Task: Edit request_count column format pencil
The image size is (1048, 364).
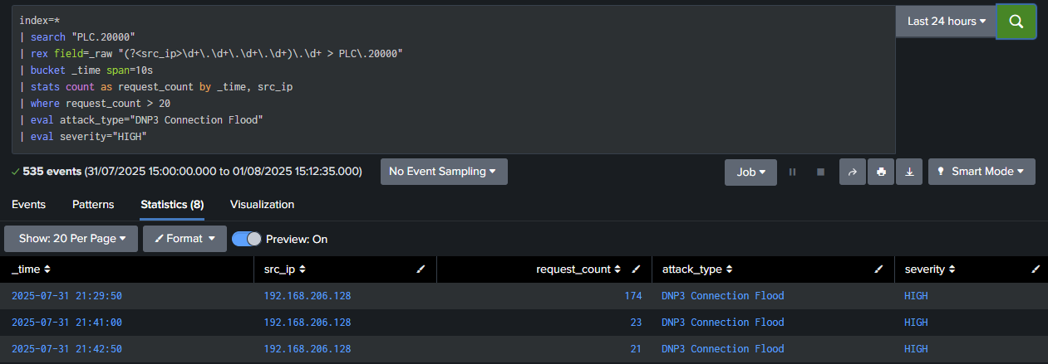Action: point(636,269)
